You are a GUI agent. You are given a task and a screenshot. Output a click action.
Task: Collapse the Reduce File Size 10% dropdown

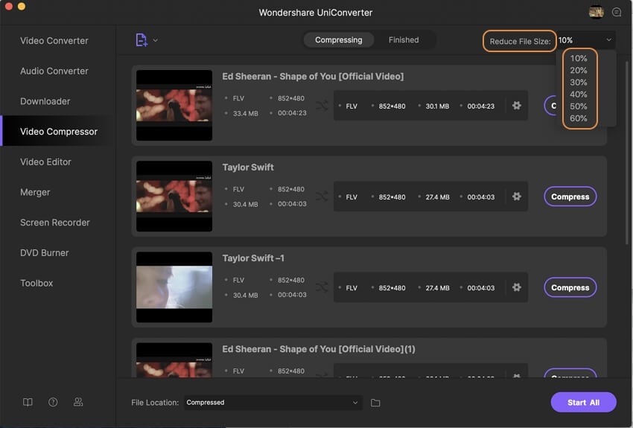coord(586,40)
